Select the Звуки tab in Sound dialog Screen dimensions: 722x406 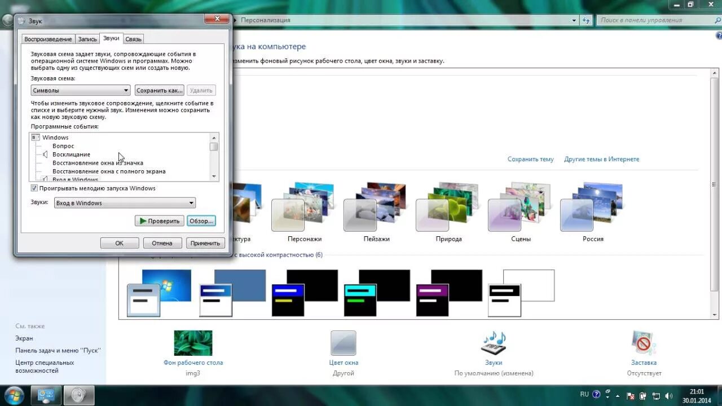coord(111,38)
